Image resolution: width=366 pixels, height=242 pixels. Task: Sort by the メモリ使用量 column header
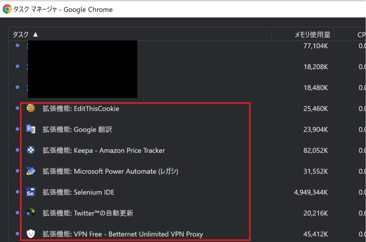[x=312, y=35]
